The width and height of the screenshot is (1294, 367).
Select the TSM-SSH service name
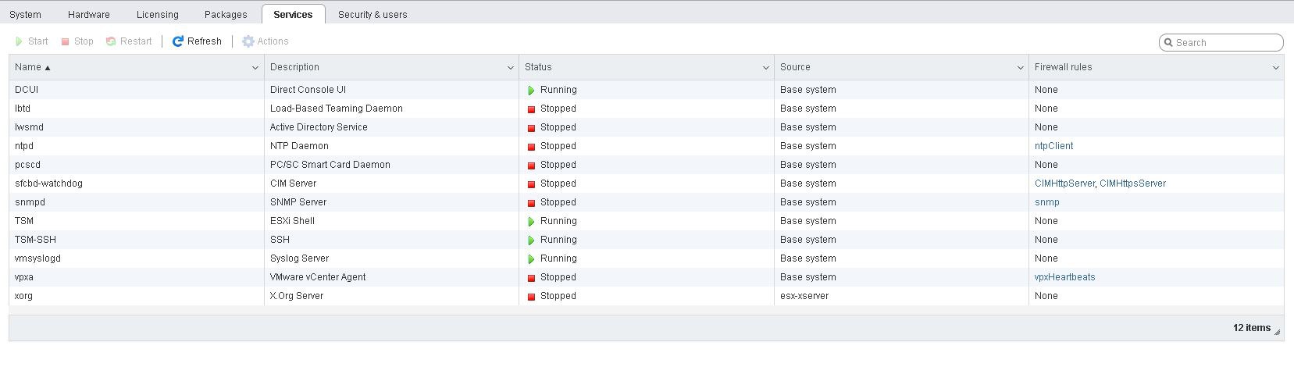click(x=35, y=240)
